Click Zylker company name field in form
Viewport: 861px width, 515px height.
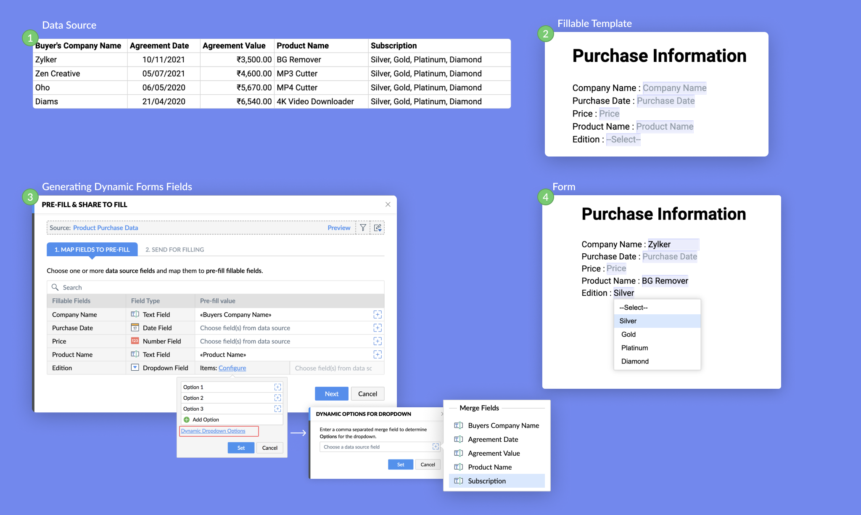[673, 244]
